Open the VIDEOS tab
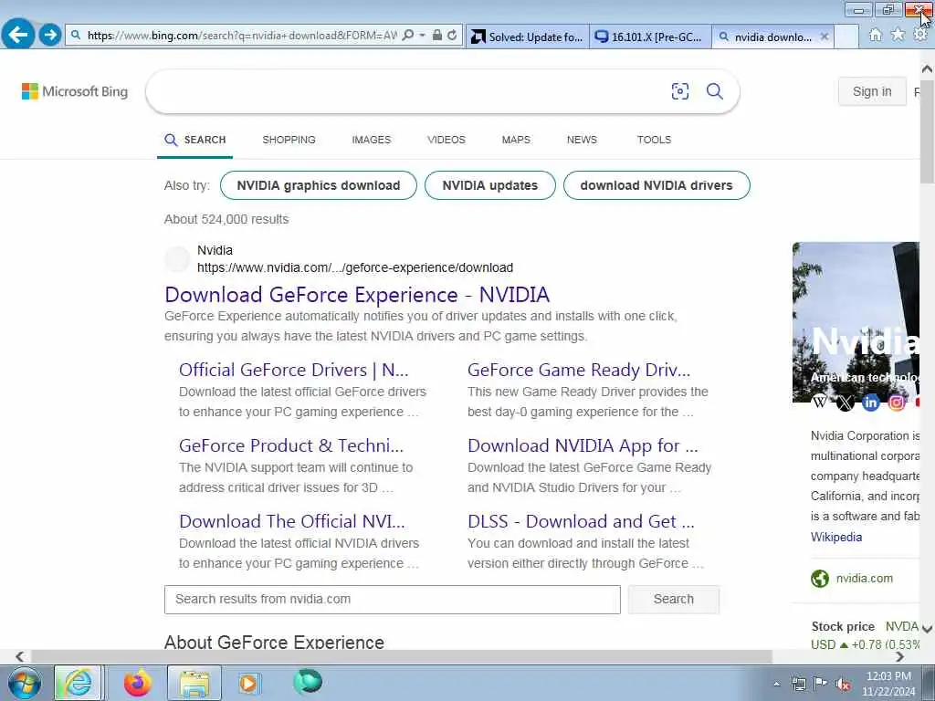The height and width of the screenshot is (701, 935). coord(446,140)
